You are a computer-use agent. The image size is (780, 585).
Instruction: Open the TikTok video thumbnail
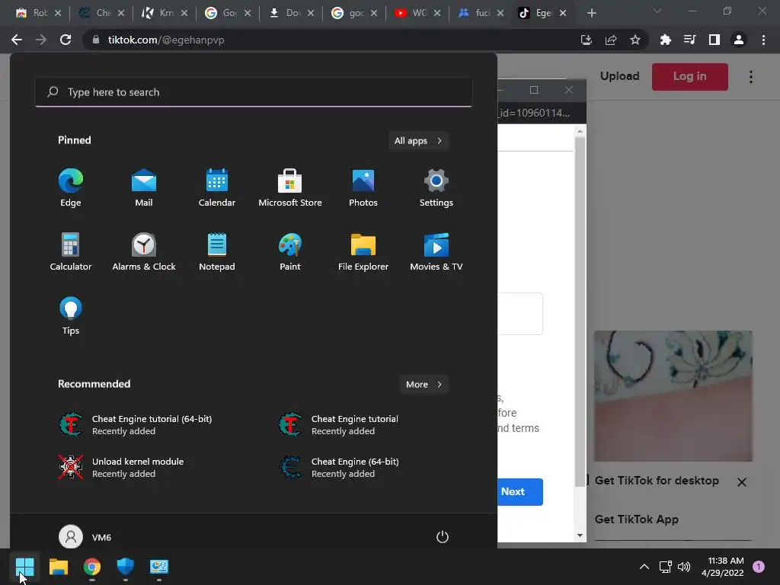[x=673, y=396]
